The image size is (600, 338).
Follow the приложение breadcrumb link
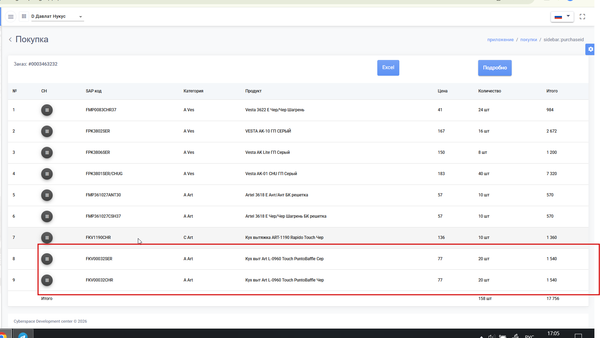[x=500, y=40]
